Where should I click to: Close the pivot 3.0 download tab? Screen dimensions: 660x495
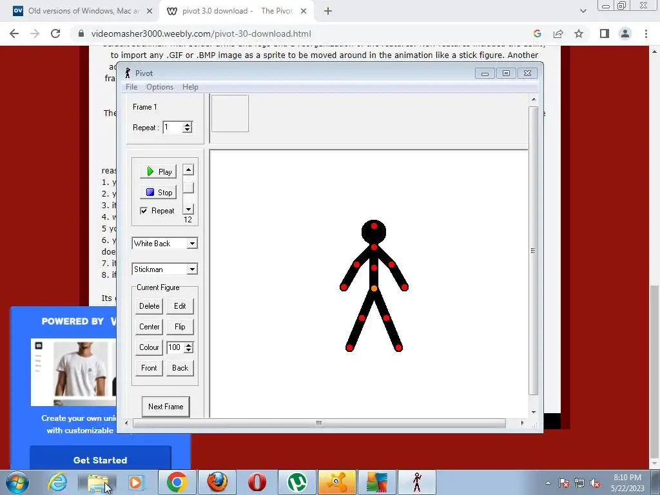coord(304,12)
